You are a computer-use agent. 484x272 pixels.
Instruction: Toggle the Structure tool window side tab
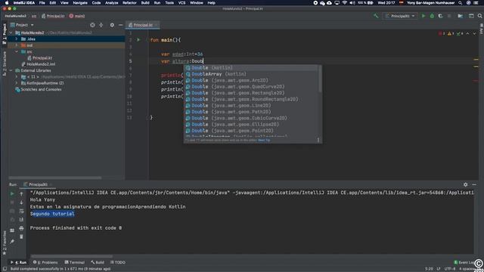5,64
